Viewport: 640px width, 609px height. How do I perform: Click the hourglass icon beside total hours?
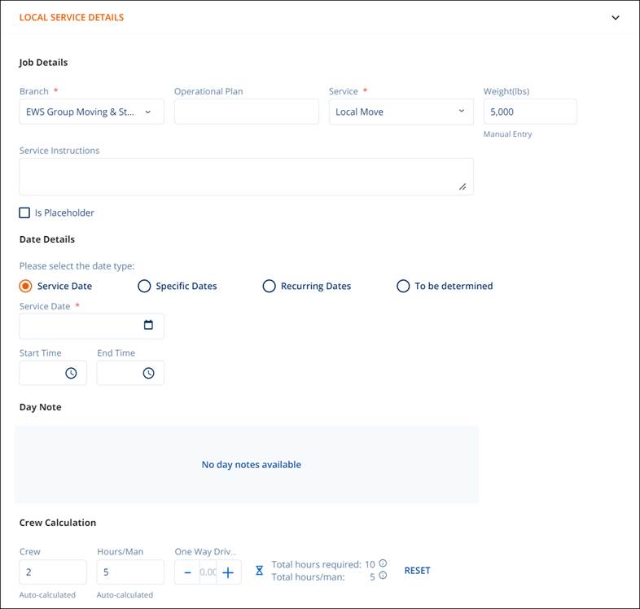[259, 571]
